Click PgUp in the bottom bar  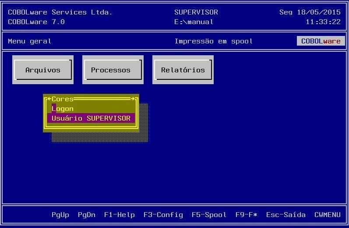click(x=60, y=215)
